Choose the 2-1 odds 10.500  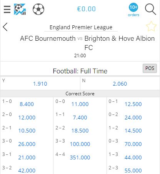pos(27,131)
